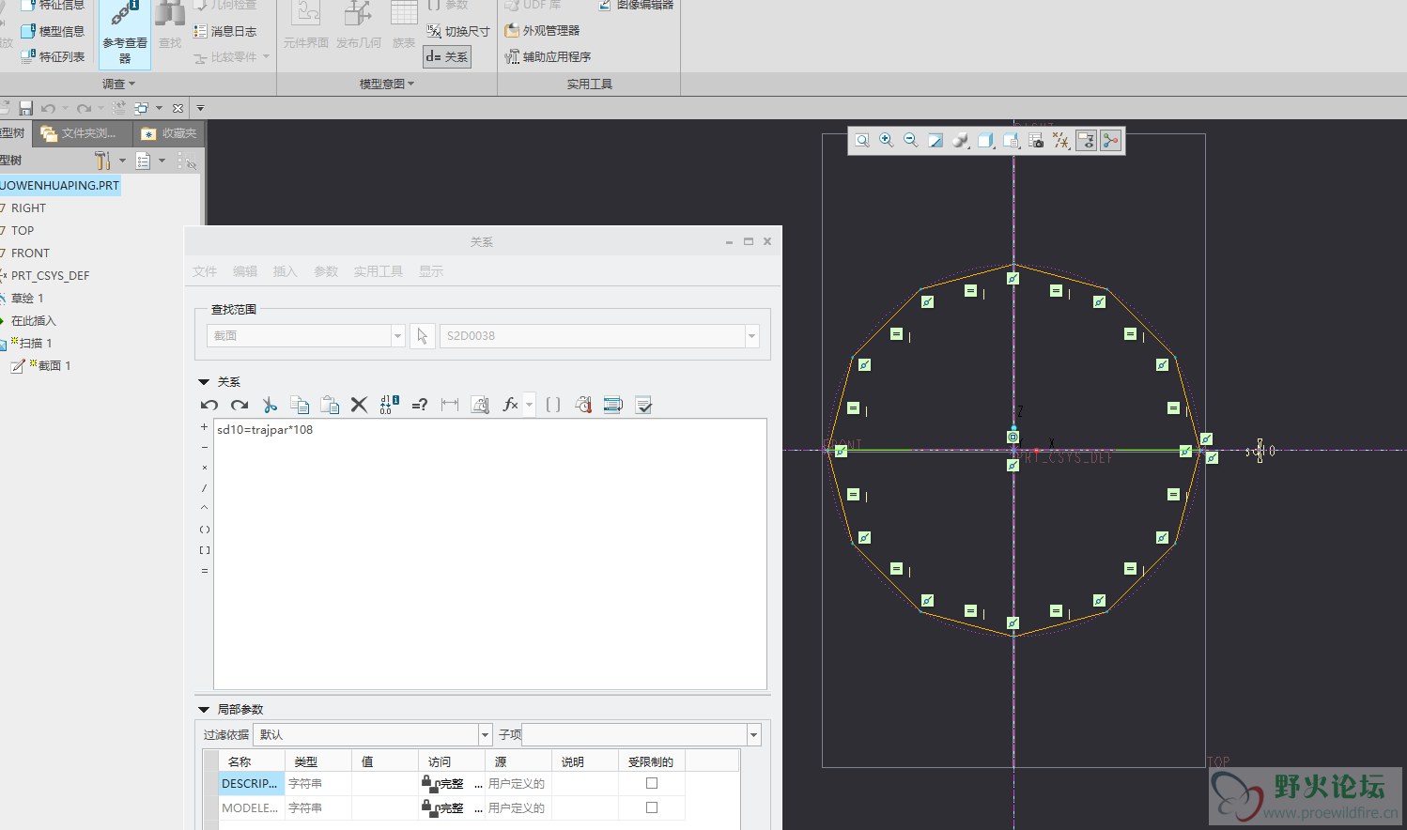Open the 文件 menu in relations dialog
Image resolution: width=1407 pixels, height=830 pixels.
(205, 271)
